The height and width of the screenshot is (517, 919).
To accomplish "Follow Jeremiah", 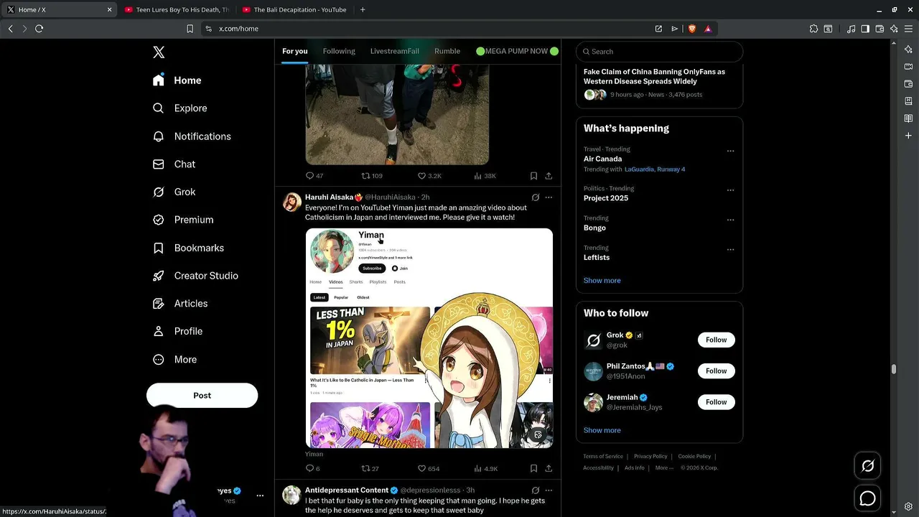I will pos(716,402).
